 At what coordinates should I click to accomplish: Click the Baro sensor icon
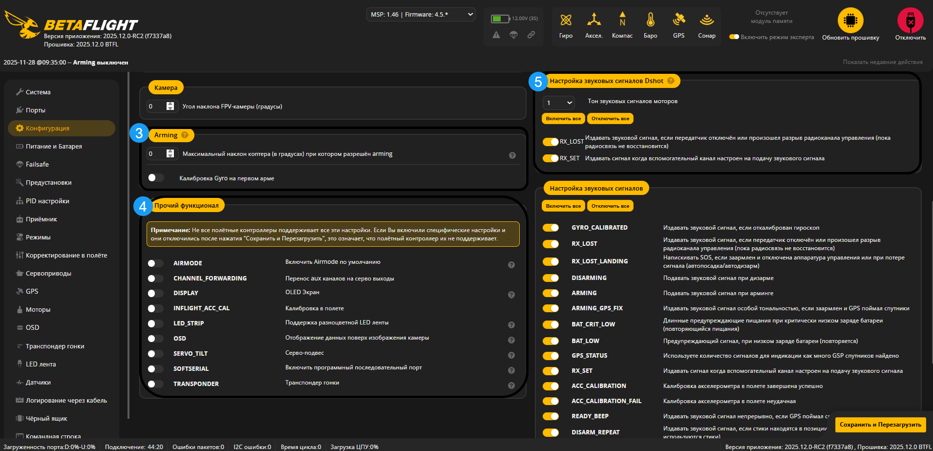[650, 21]
